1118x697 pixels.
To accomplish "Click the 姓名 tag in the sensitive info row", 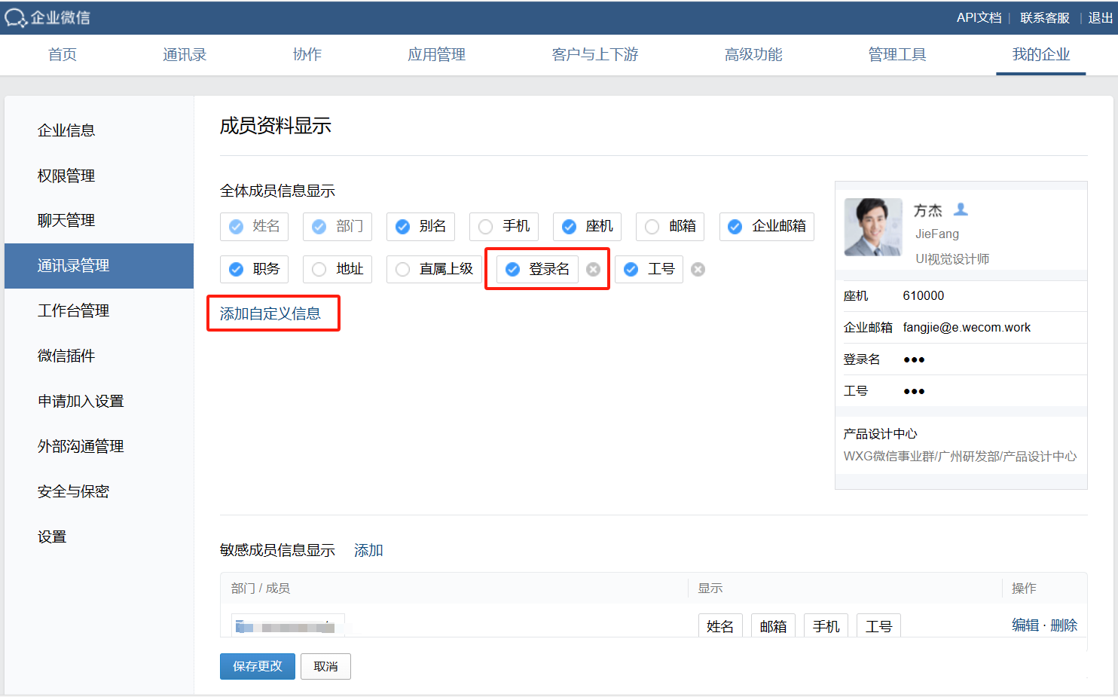I will tap(720, 626).
